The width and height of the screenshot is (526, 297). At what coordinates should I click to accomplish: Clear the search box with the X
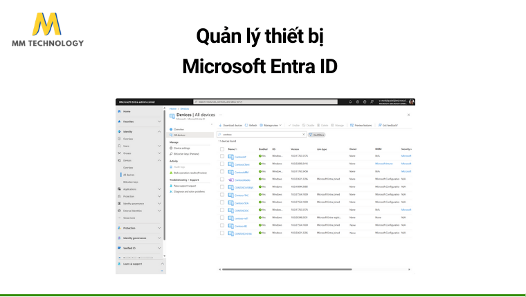coord(304,135)
